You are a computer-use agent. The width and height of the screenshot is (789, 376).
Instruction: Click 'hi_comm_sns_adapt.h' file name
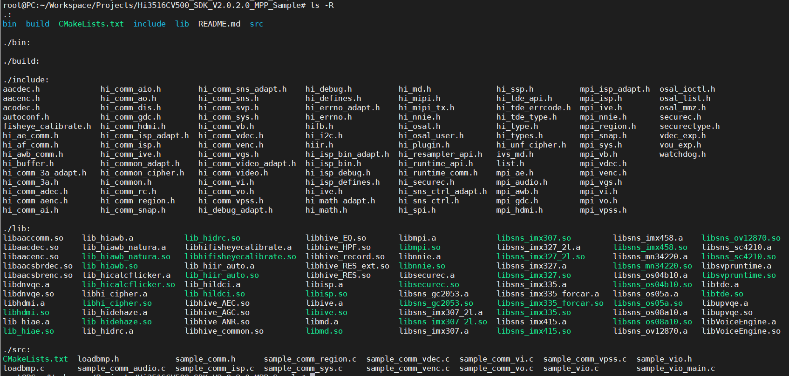click(243, 89)
